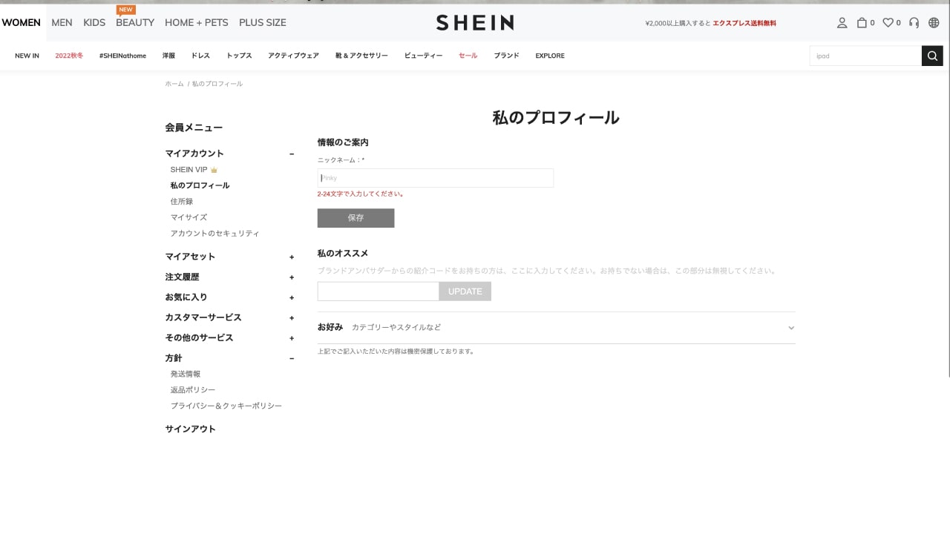Open 洋服 menu
The width and height of the screenshot is (950, 534).
168,56
